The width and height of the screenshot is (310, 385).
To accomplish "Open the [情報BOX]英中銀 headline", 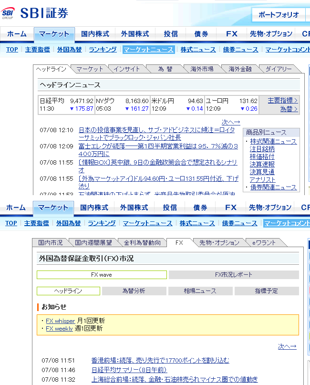I will tap(158, 166).
